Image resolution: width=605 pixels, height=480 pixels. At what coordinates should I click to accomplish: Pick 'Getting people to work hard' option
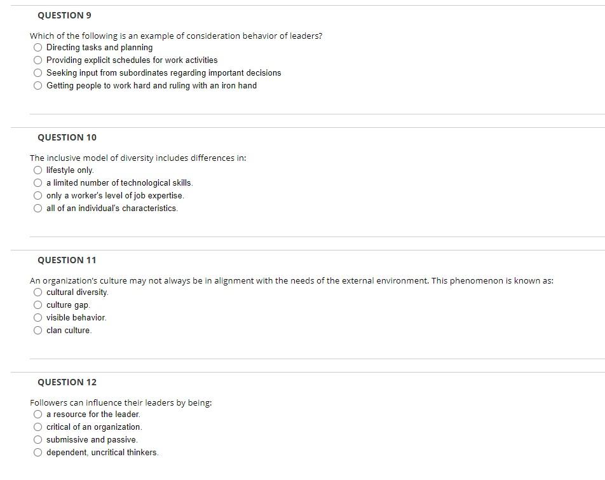[37, 85]
